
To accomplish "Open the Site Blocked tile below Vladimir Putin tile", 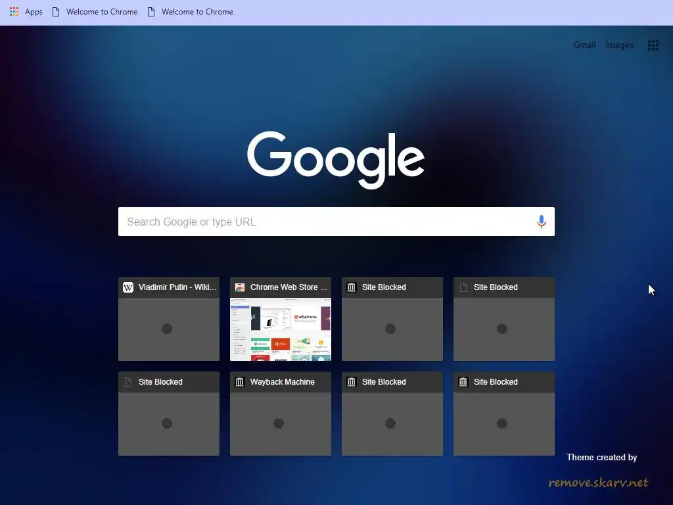I will point(169,414).
